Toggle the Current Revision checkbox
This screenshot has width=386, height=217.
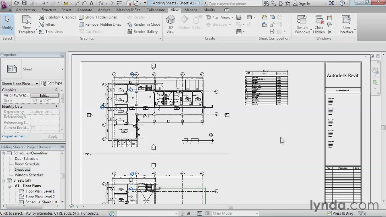pyautogui.click(x=33, y=128)
